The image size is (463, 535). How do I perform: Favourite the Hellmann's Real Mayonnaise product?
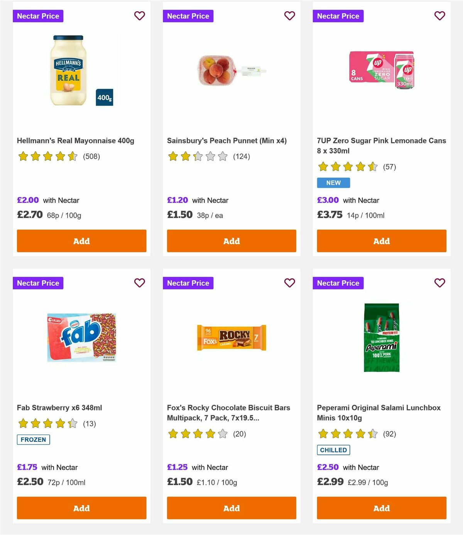[x=139, y=16]
